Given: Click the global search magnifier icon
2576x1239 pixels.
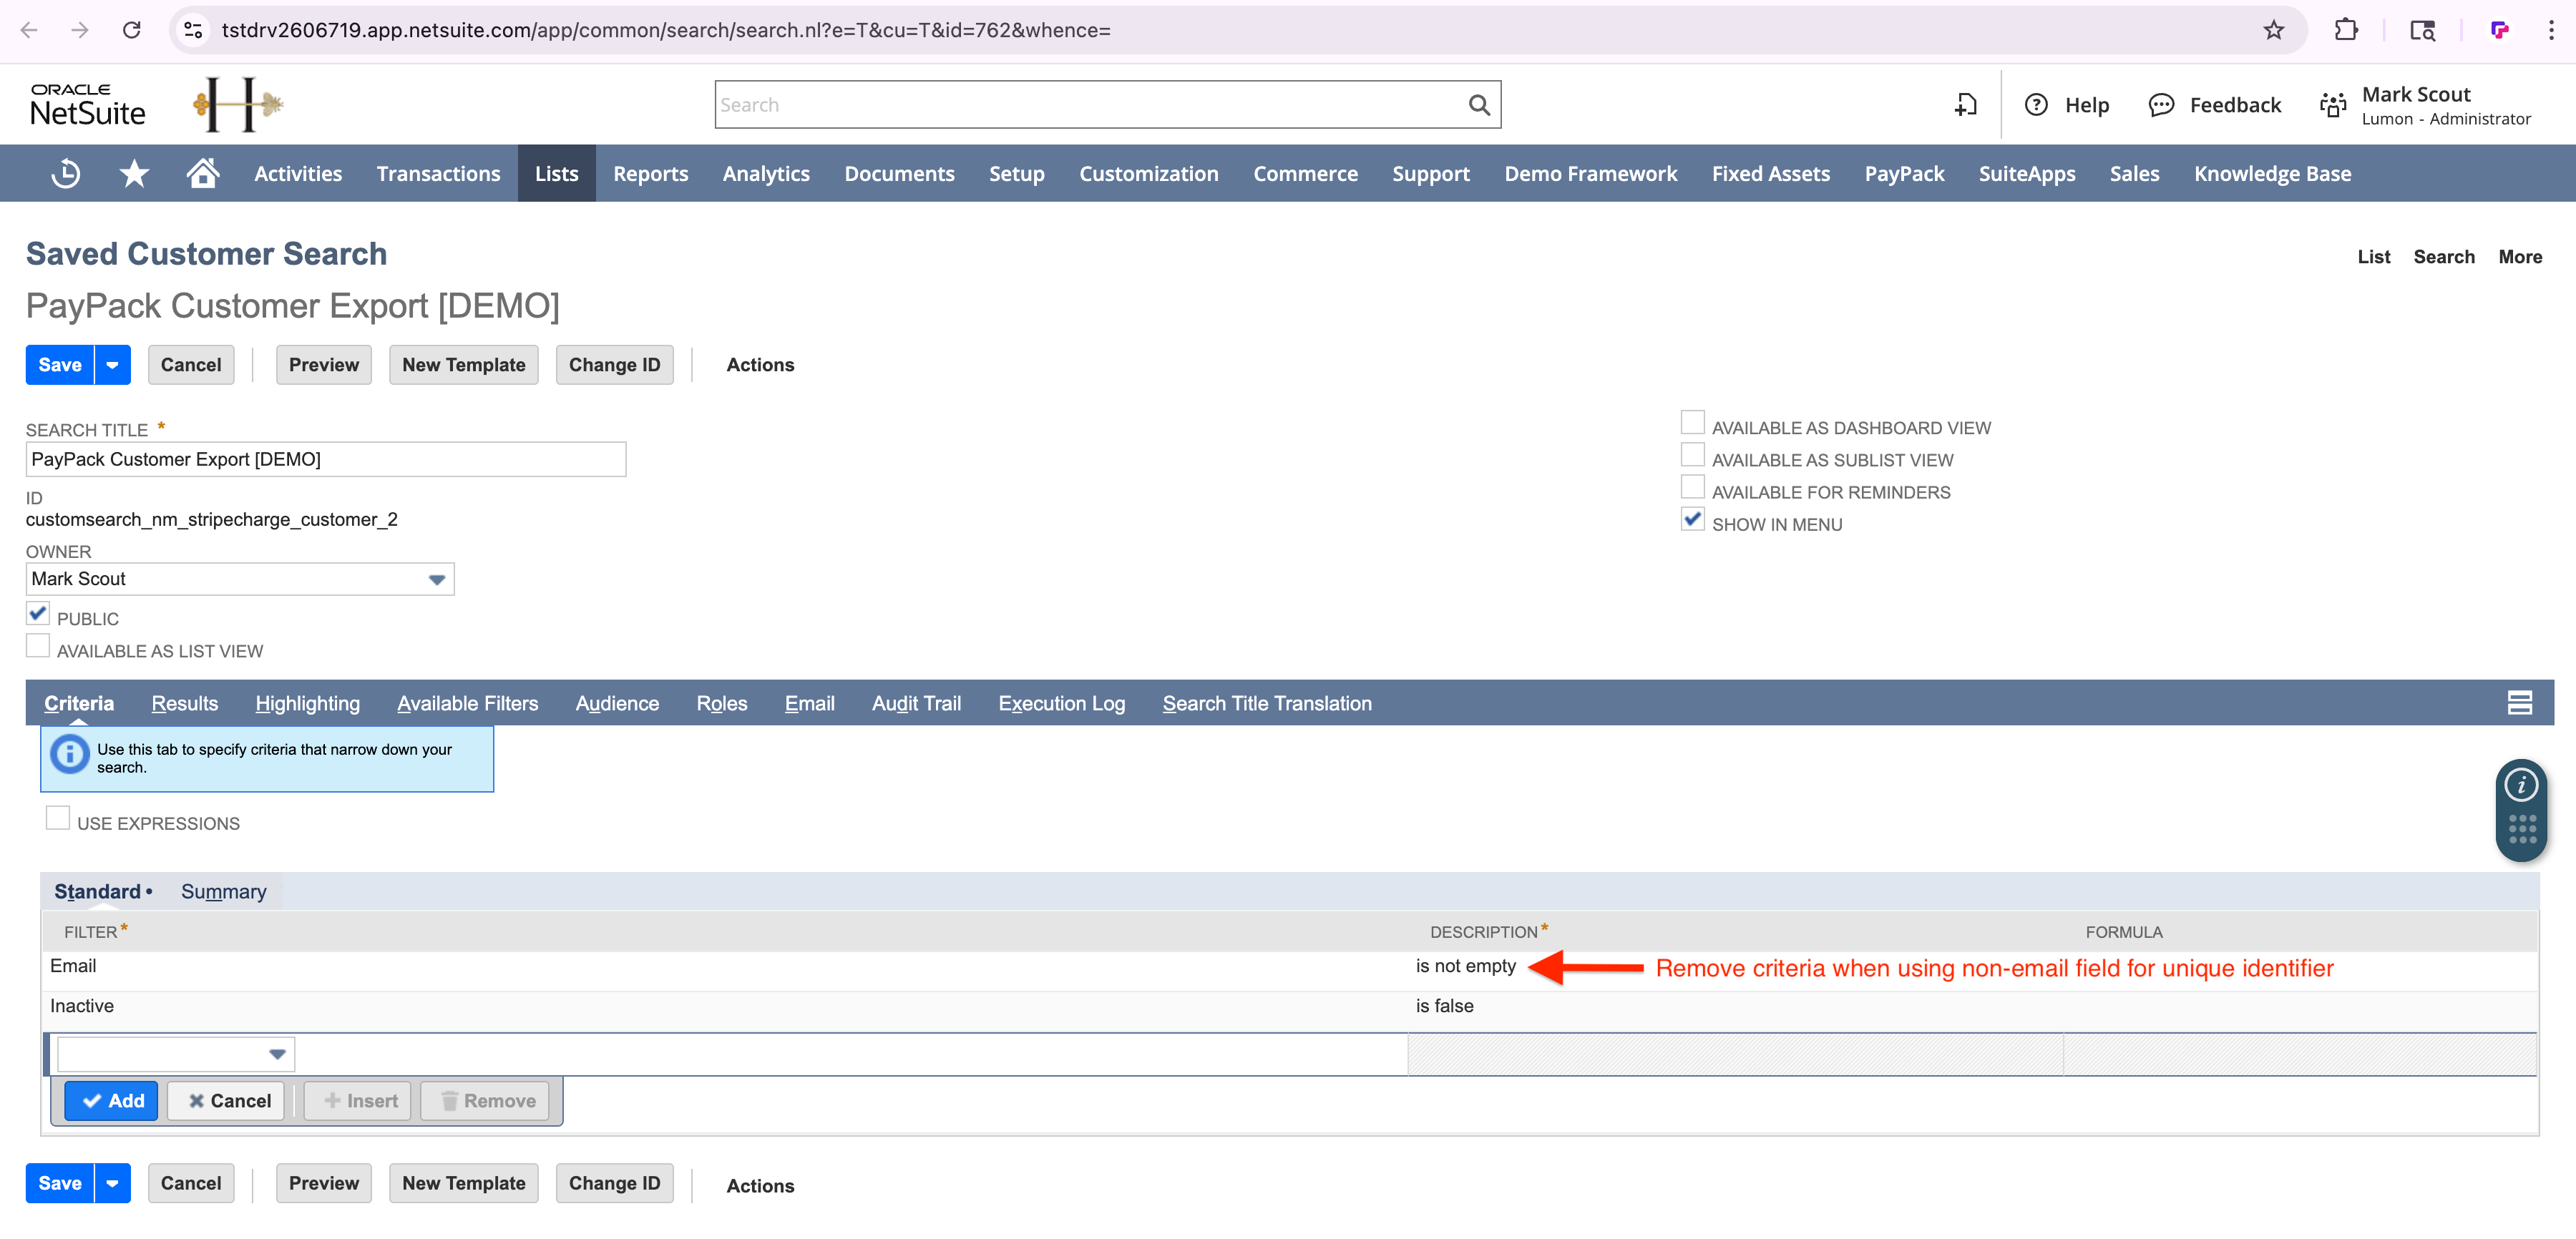Looking at the screenshot, I should click(x=1479, y=104).
